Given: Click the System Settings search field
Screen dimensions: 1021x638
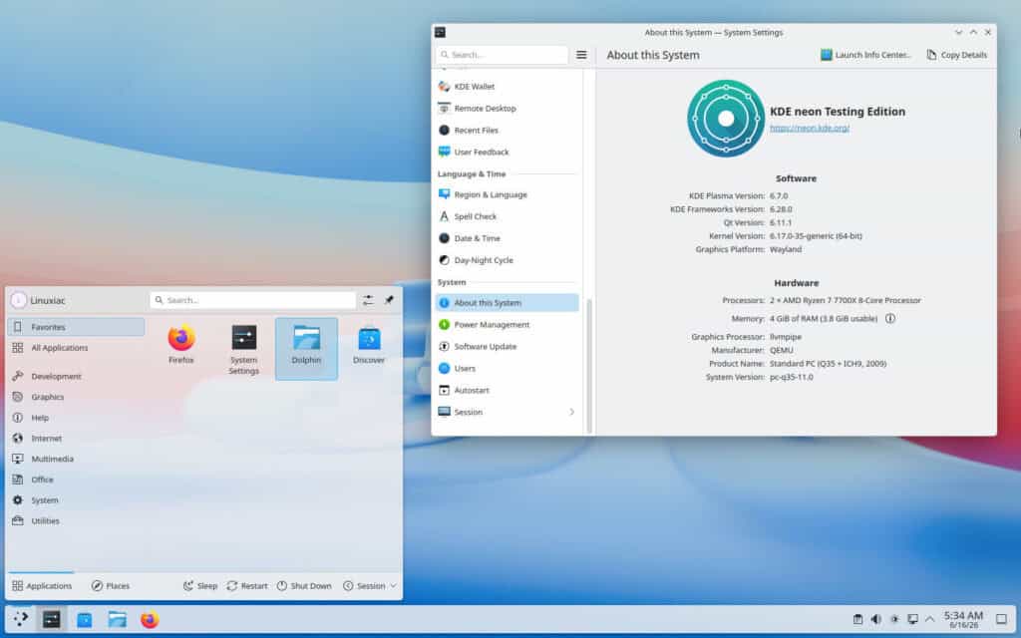Looking at the screenshot, I should [x=503, y=55].
